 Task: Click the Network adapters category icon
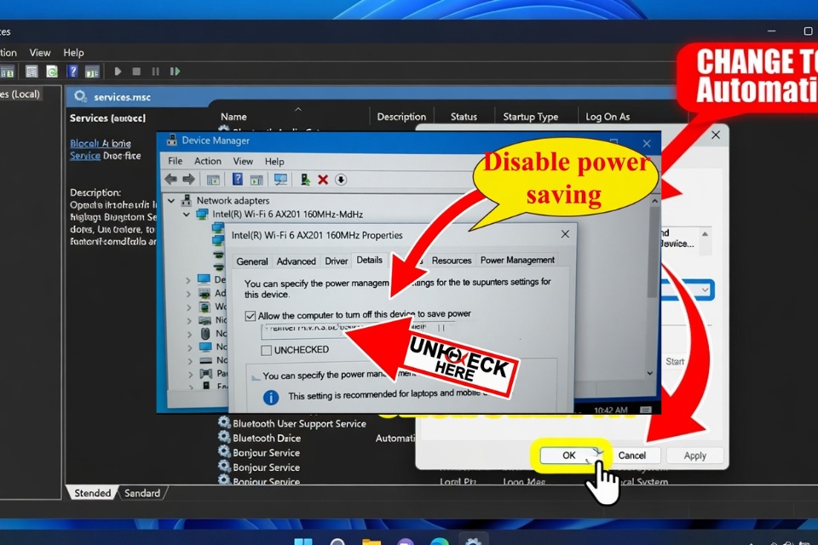point(187,200)
